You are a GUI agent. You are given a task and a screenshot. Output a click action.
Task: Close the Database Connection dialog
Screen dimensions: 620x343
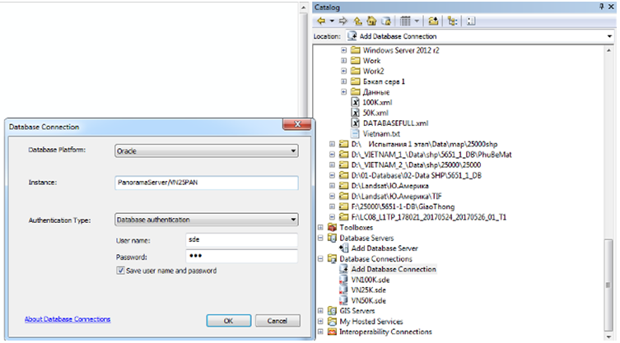(295, 127)
